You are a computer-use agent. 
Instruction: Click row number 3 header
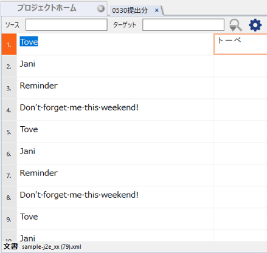tap(9, 88)
